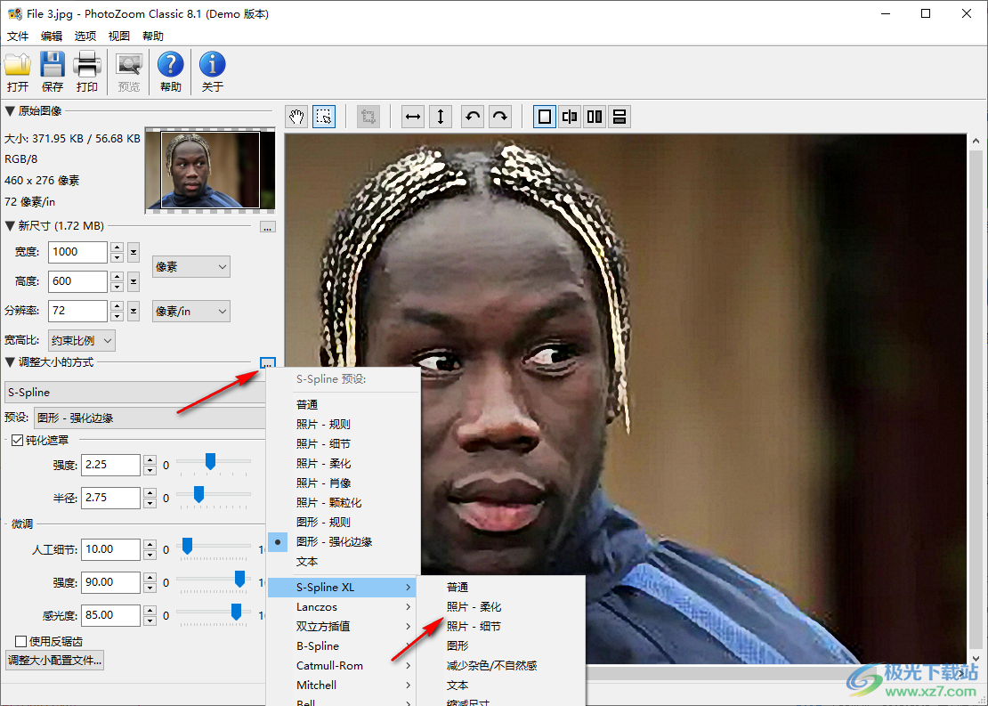The width and height of the screenshot is (988, 706).
Task: Click the height field showing 600
Action: [x=77, y=281]
